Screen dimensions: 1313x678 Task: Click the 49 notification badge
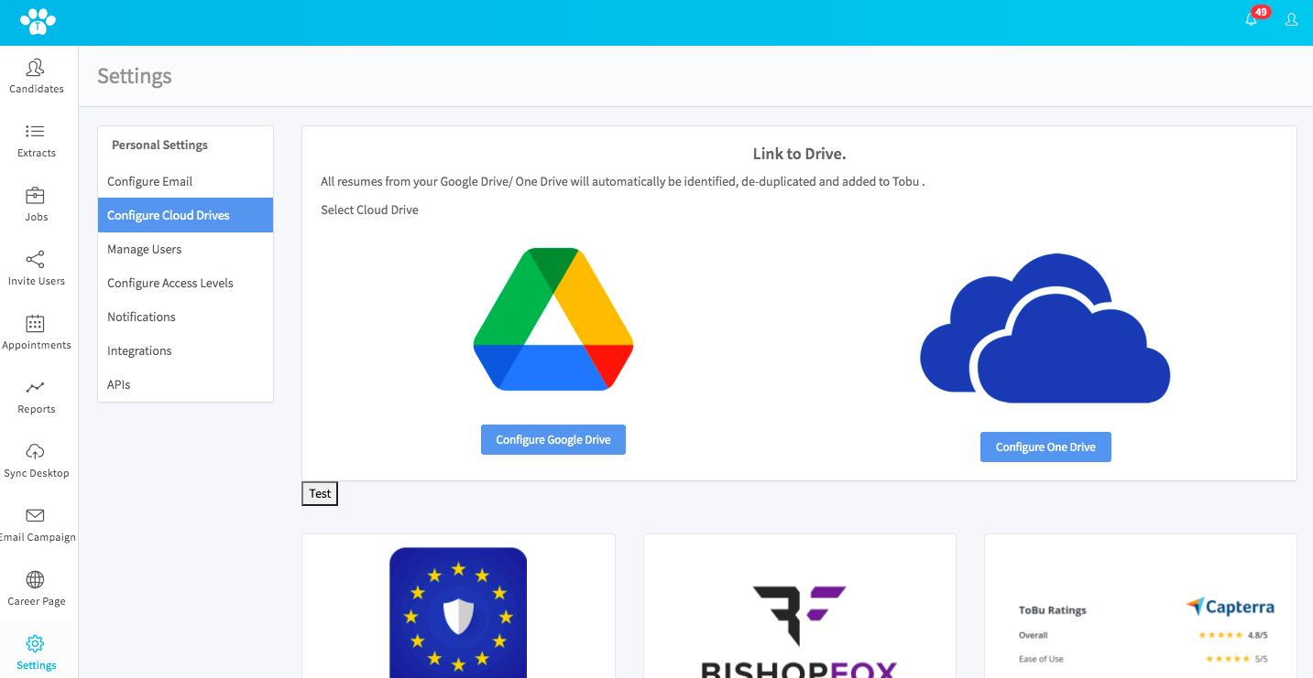[x=1261, y=12]
